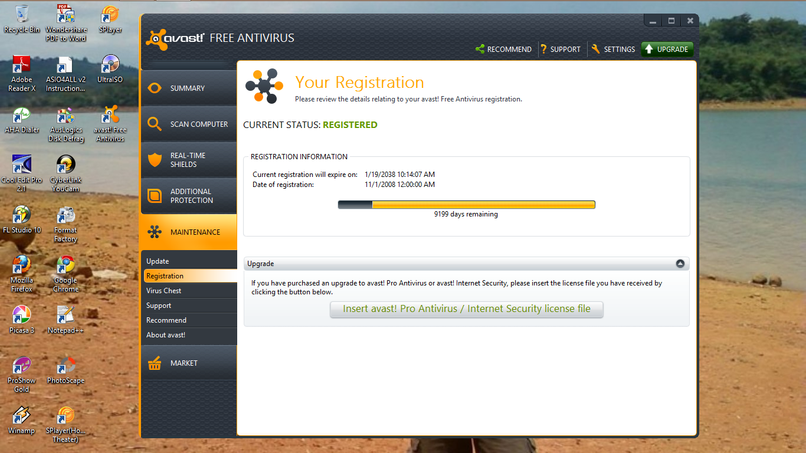Select the Google Chrome desktop icon

coord(65,274)
